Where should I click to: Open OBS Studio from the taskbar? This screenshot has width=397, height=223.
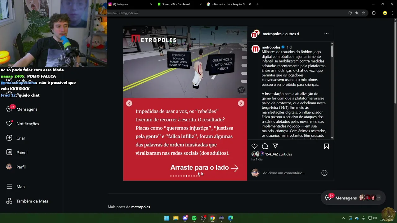pos(203,218)
